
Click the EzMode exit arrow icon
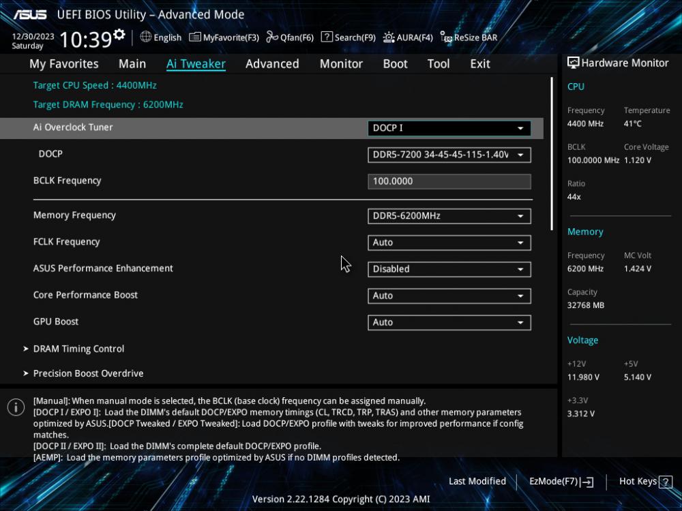(x=587, y=482)
